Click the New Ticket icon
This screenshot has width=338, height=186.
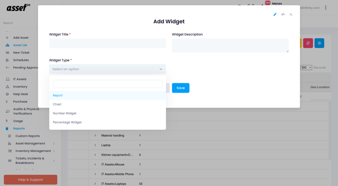8,53
